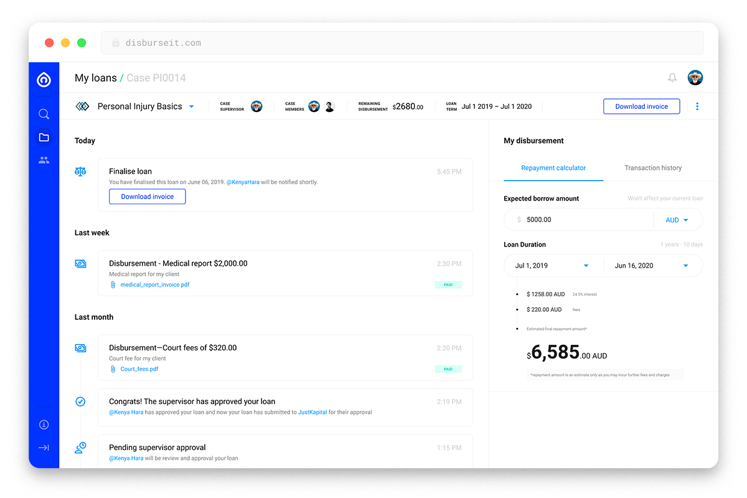Click the scales icon beside Finalise loan
Image resolution: width=747 pixels, height=498 pixels.
(x=80, y=171)
